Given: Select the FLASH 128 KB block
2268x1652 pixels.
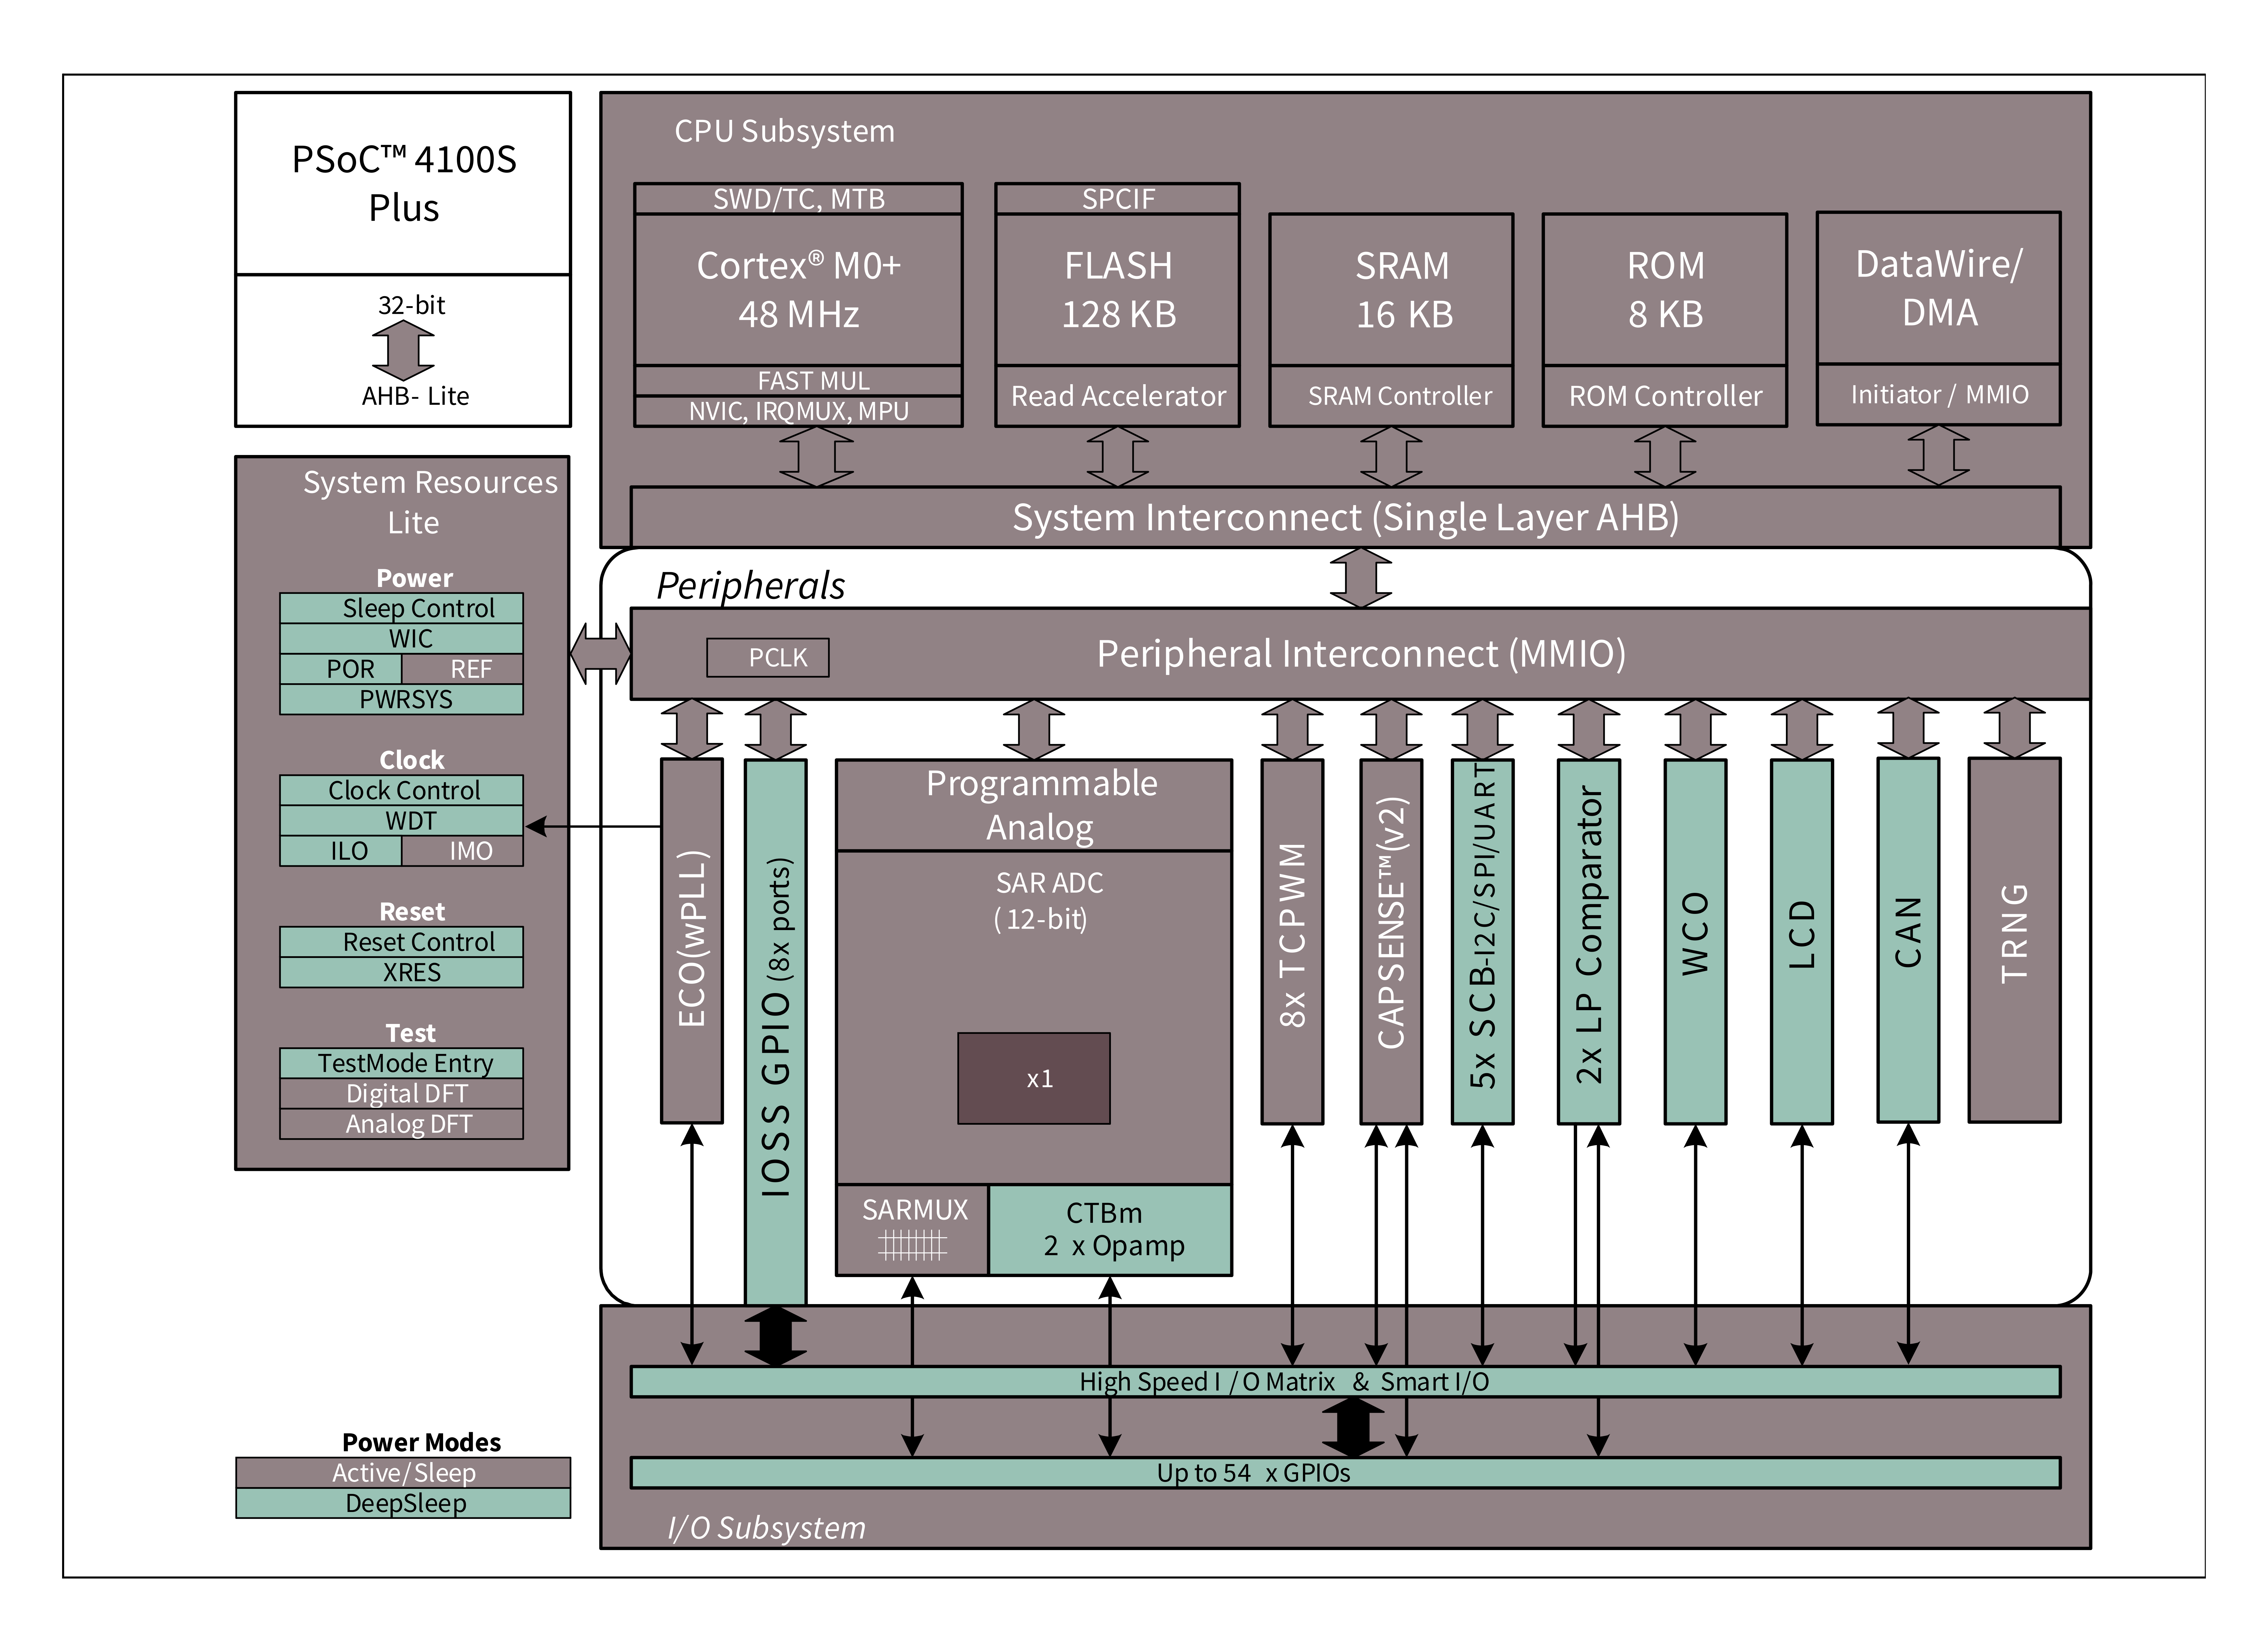Looking at the screenshot, I should (1117, 290).
